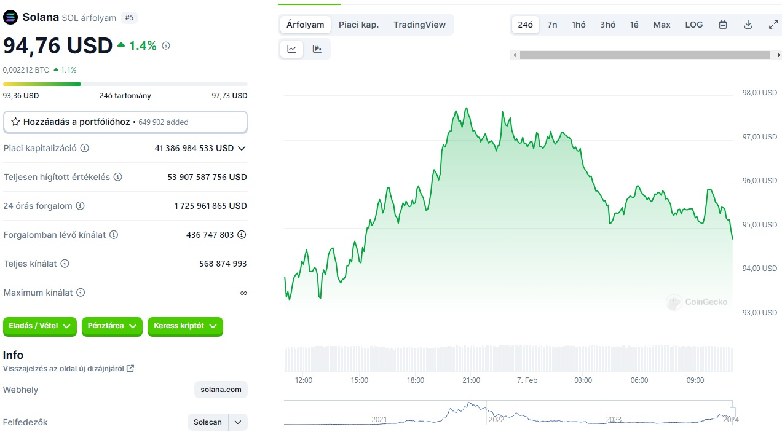Click Hozzáadás a portfólióhoz button
This screenshot has height=432, width=782.
125,122
